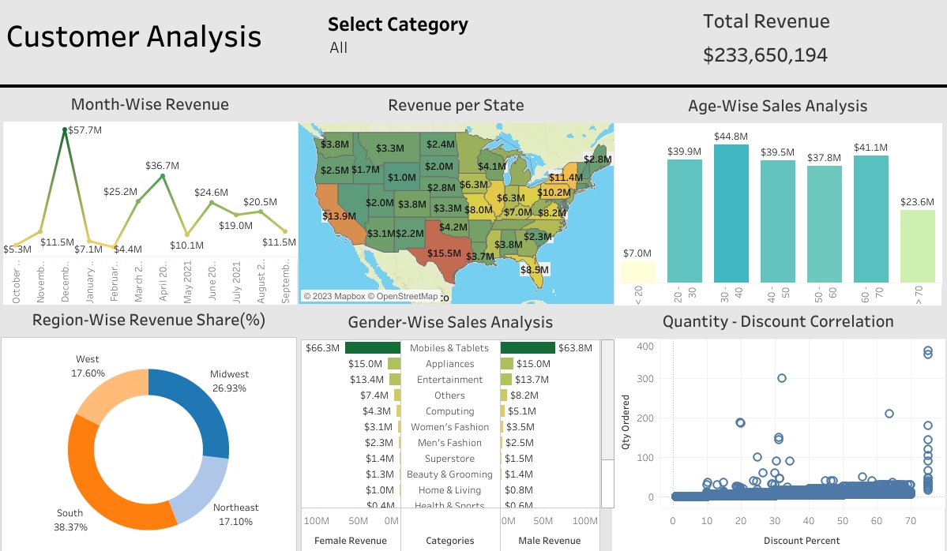The width and height of the screenshot is (947, 551).
Task: Click the $2.4M North Dakota map label
Action: tap(440, 144)
